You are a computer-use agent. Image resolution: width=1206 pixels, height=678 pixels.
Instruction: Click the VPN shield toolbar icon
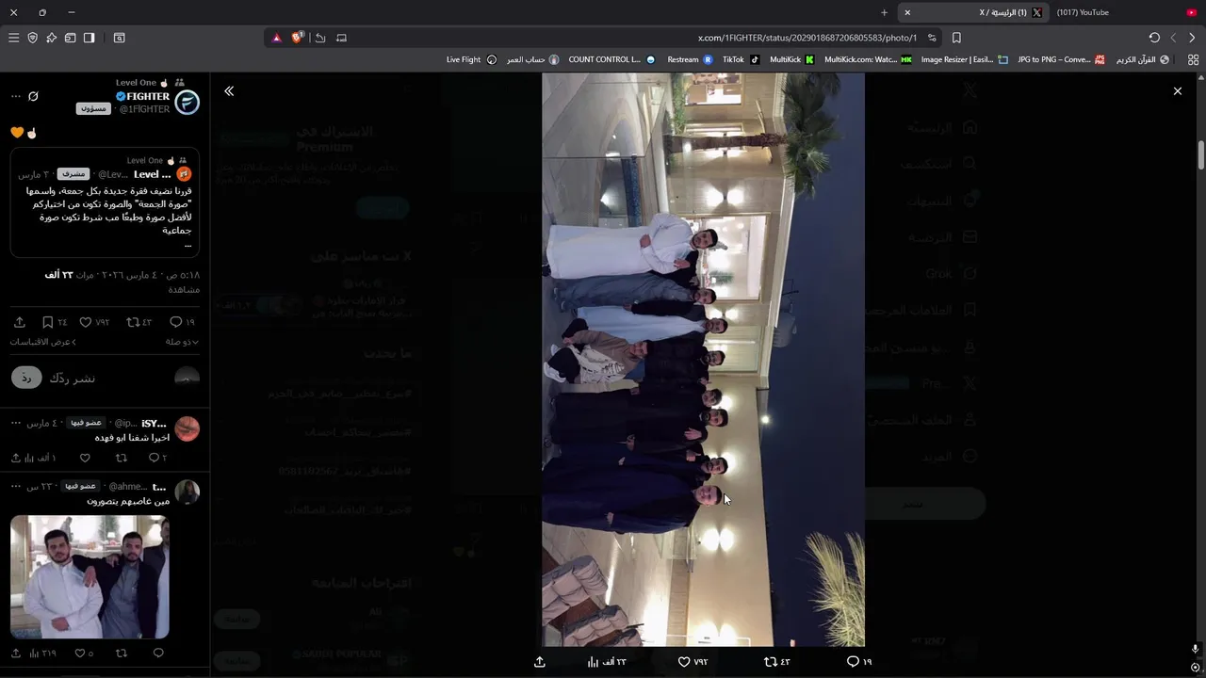point(32,38)
